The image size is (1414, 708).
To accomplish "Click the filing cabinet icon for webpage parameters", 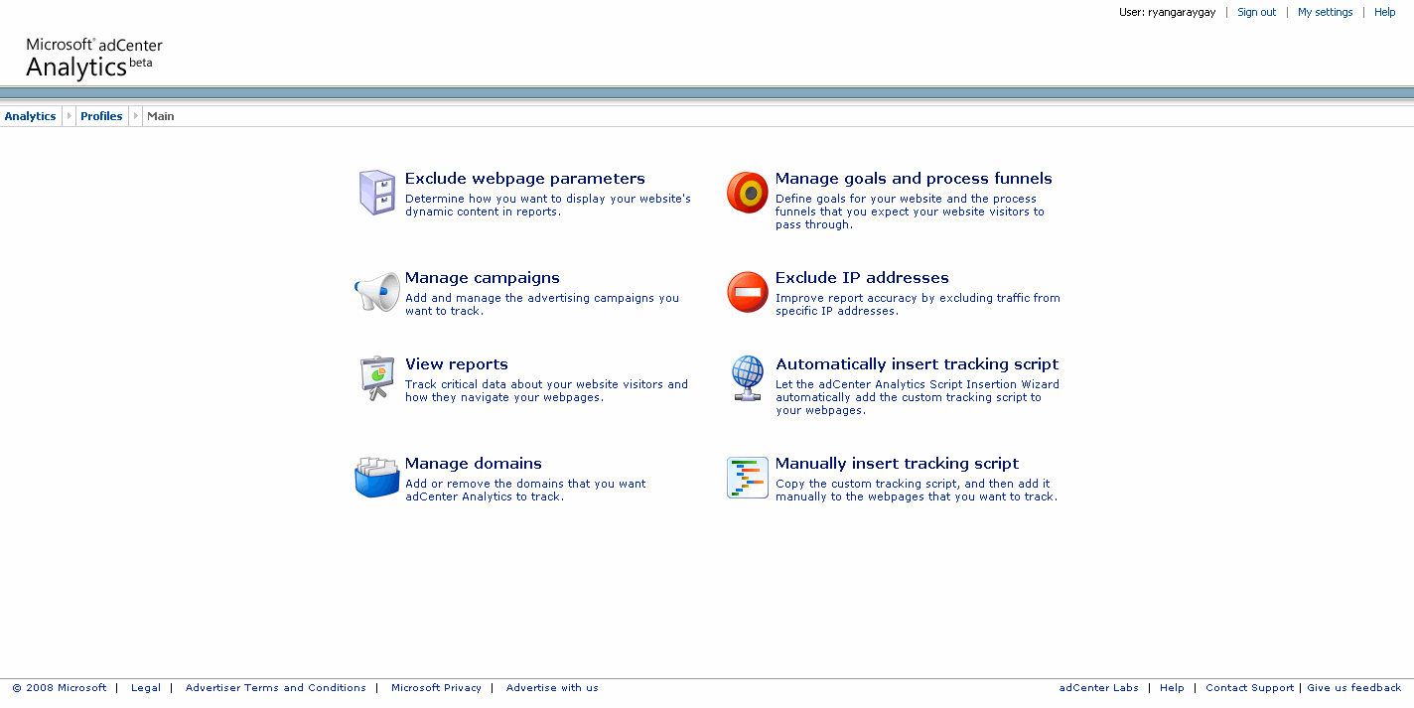I will [x=376, y=193].
